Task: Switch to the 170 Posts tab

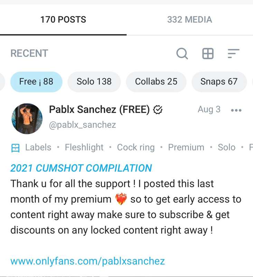Action: (63, 20)
